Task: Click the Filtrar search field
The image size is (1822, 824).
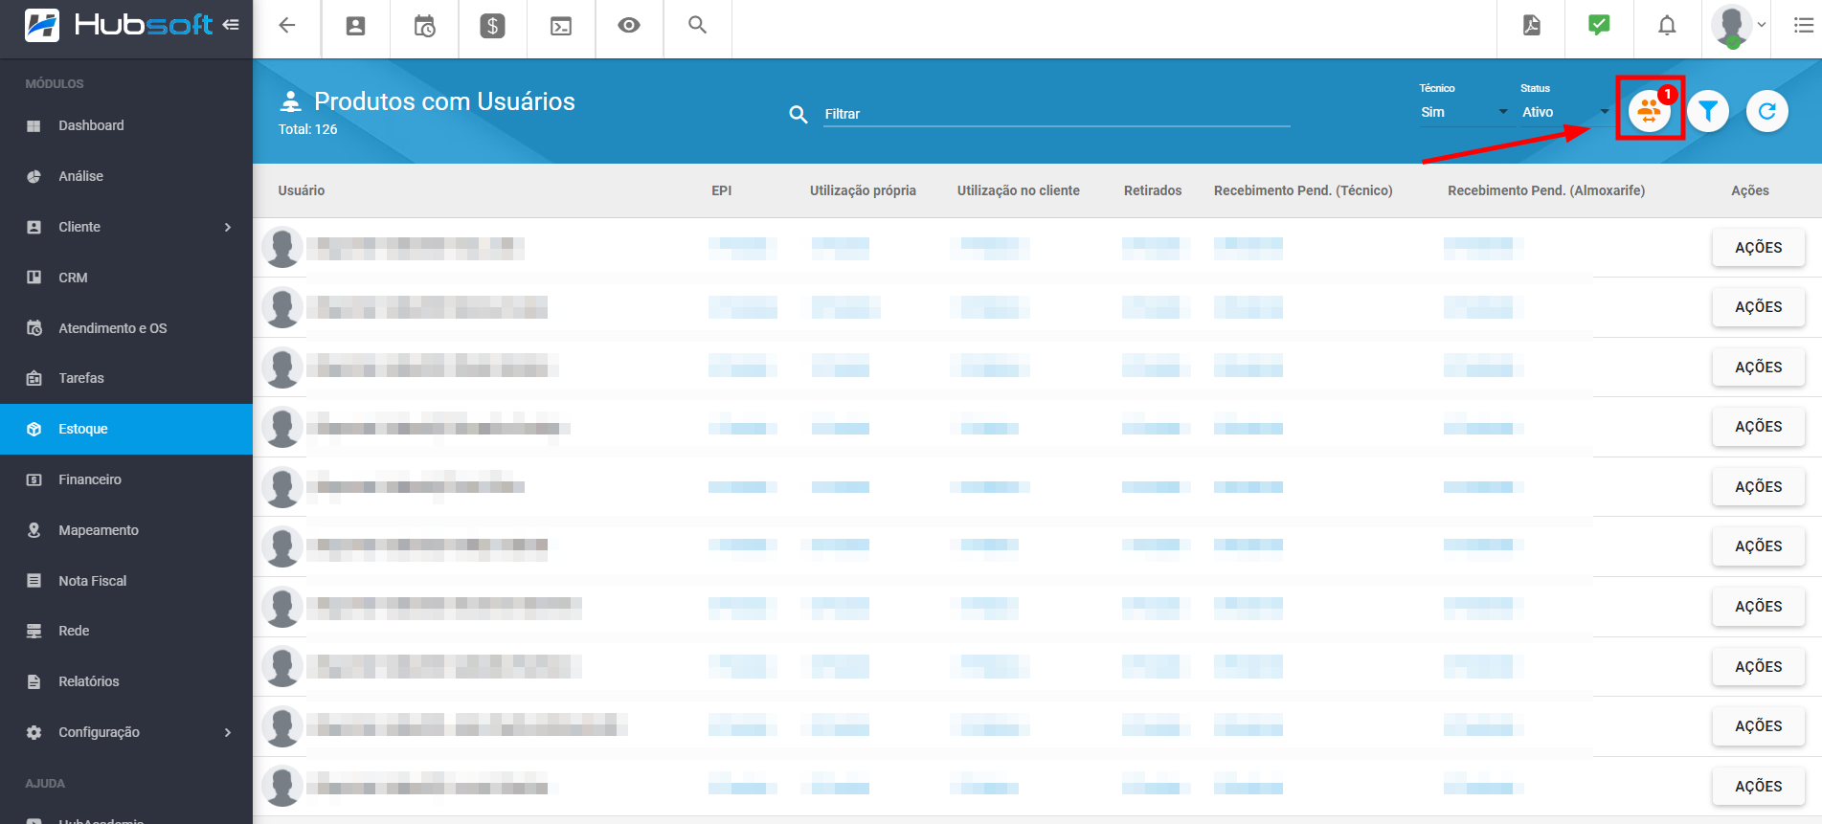Action: pyautogui.click(x=1056, y=114)
